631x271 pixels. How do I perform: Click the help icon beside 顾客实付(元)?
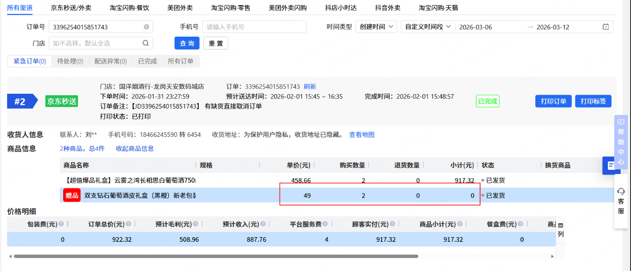point(392,224)
